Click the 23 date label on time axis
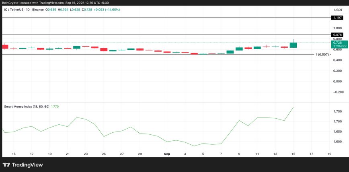The height and width of the screenshot is (172, 349). tap(86, 154)
